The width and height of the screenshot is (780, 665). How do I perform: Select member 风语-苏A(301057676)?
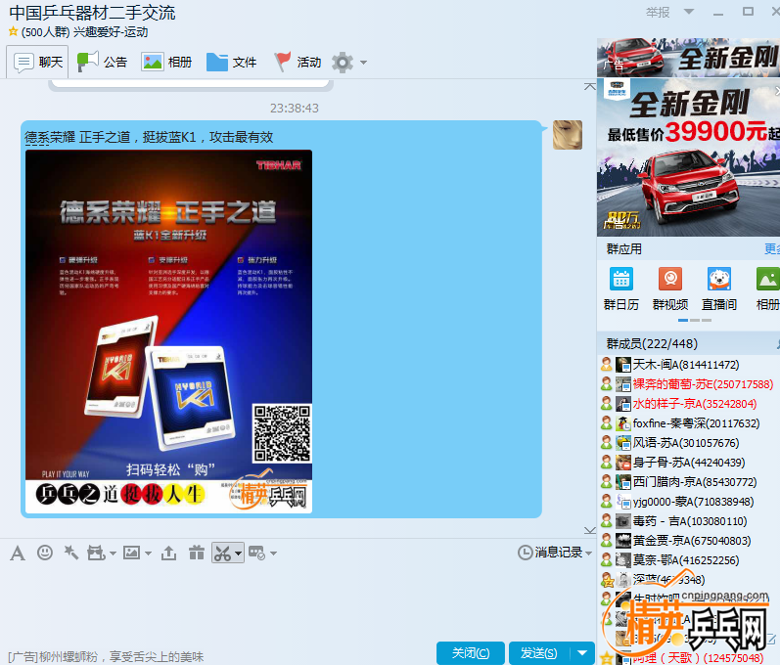pos(688,443)
